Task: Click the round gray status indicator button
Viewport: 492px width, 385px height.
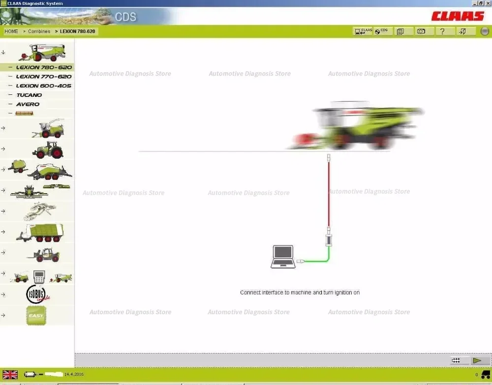Action: coord(485,31)
